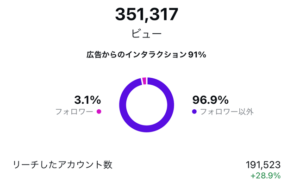Click the white gap between donut segments
The width and height of the screenshot is (293, 188).
coord(142,81)
